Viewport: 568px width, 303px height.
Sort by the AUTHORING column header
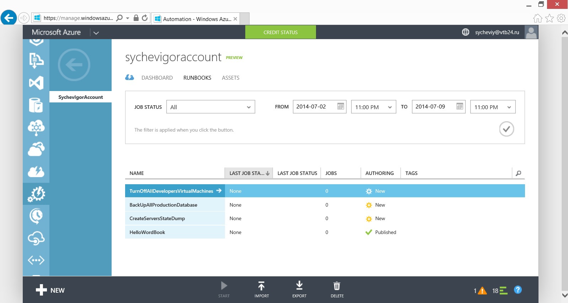380,173
